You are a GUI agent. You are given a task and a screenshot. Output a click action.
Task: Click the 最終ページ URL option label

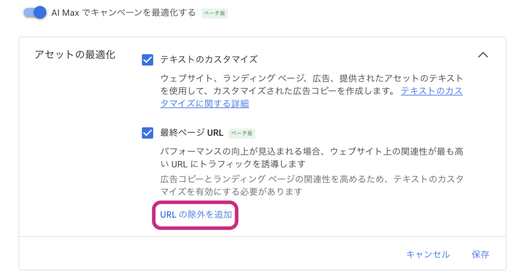pos(192,133)
